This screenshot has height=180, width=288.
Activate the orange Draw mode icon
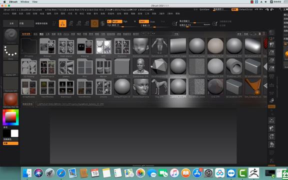tap(62, 23)
